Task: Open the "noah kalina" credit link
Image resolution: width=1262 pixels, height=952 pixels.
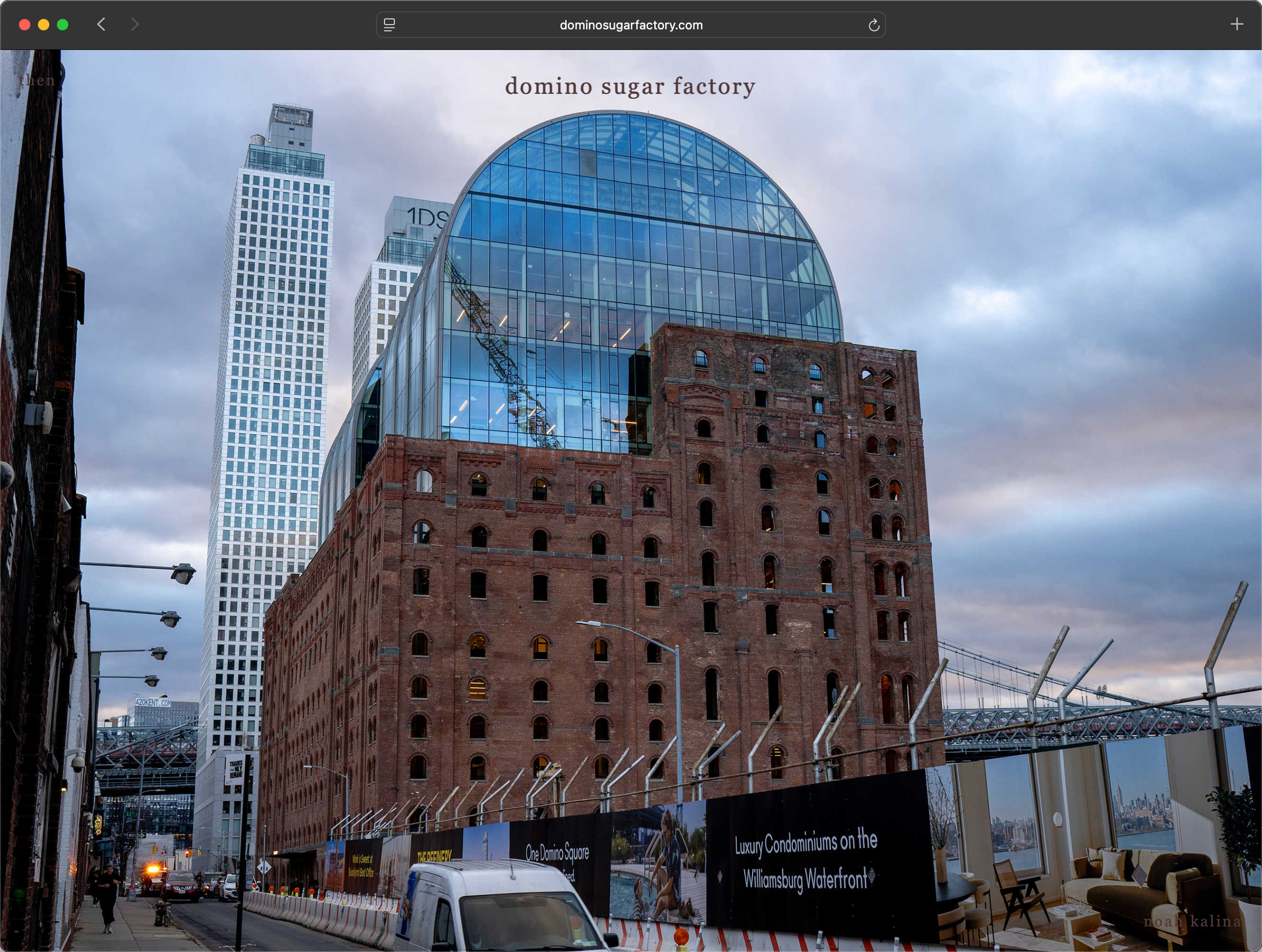Action: (x=1192, y=921)
